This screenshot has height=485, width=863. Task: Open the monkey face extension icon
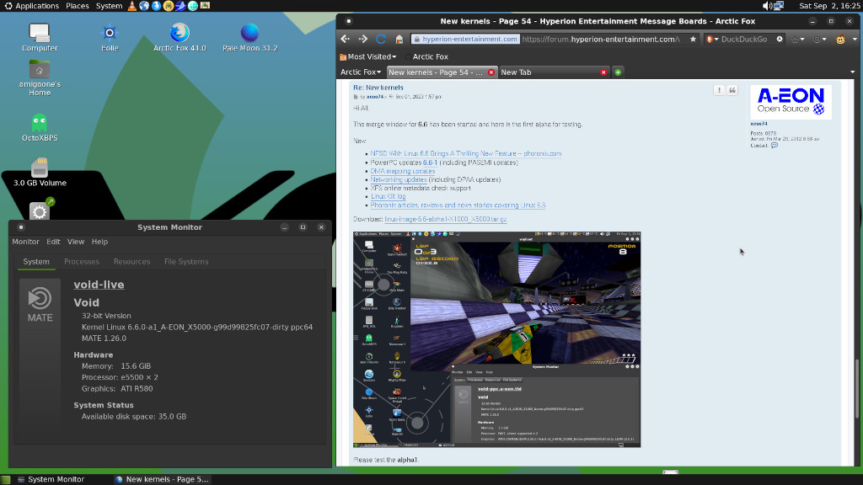(x=840, y=39)
